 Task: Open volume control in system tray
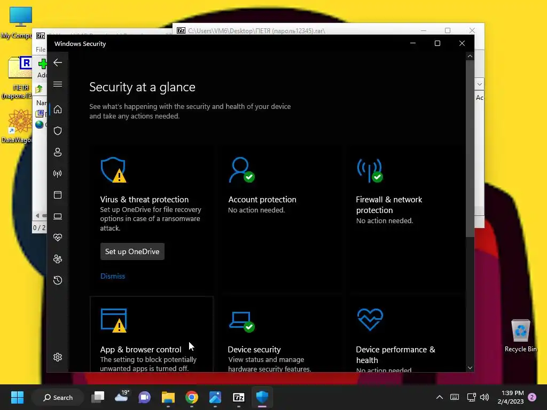pyautogui.click(x=484, y=397)
